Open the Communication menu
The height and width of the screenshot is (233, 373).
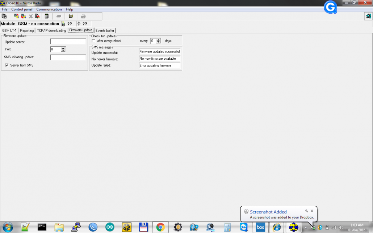(x=49, y=9)
